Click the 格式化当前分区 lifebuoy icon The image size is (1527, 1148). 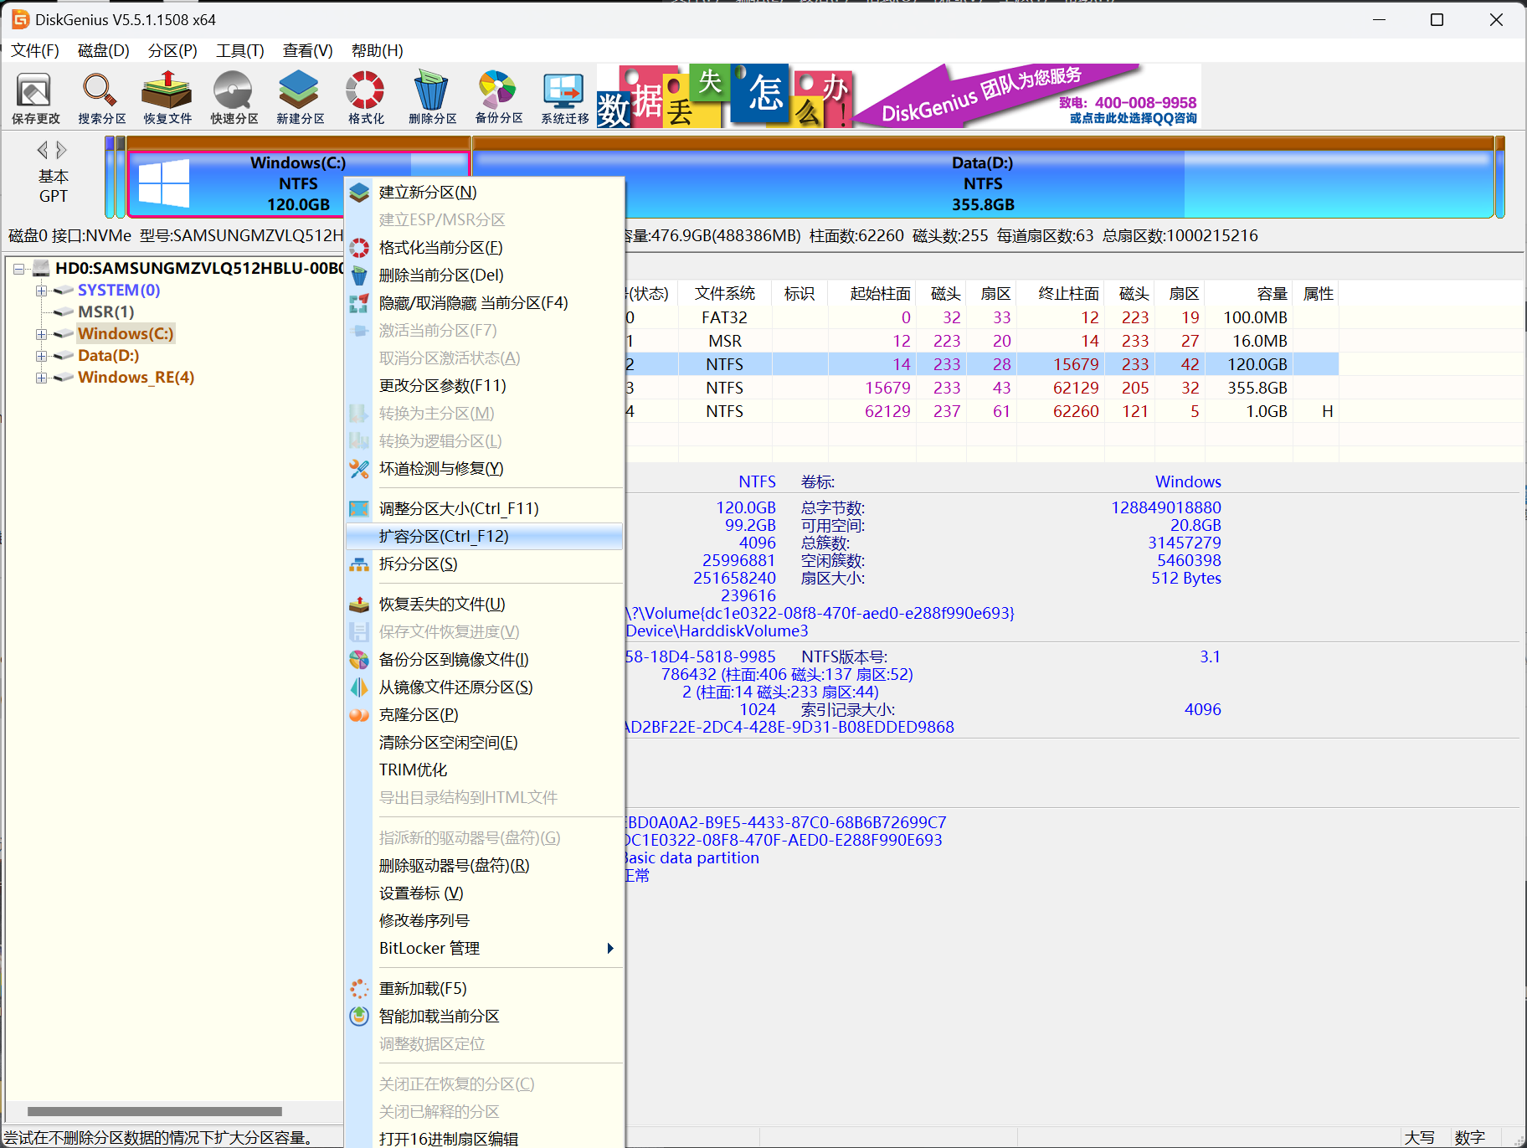[x=359, y=248]
